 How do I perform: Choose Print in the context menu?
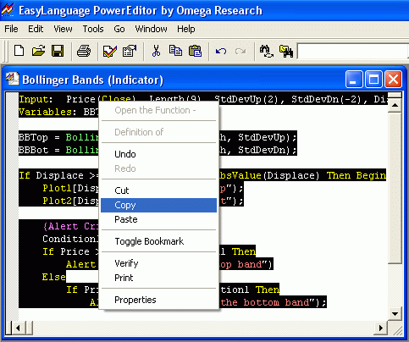click(x=158, y=278)
